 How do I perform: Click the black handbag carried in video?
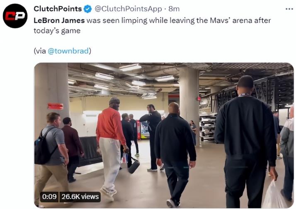coord(133,163)
